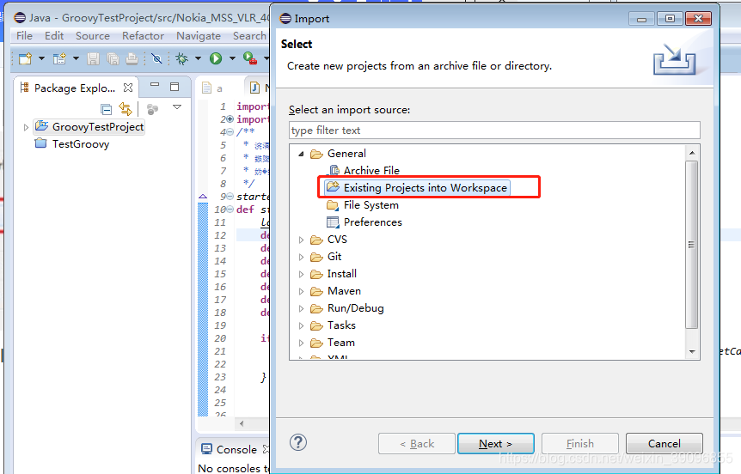741x474 pixels.
Task: Expand the Team folder
Action: click(x=301, y=343)
